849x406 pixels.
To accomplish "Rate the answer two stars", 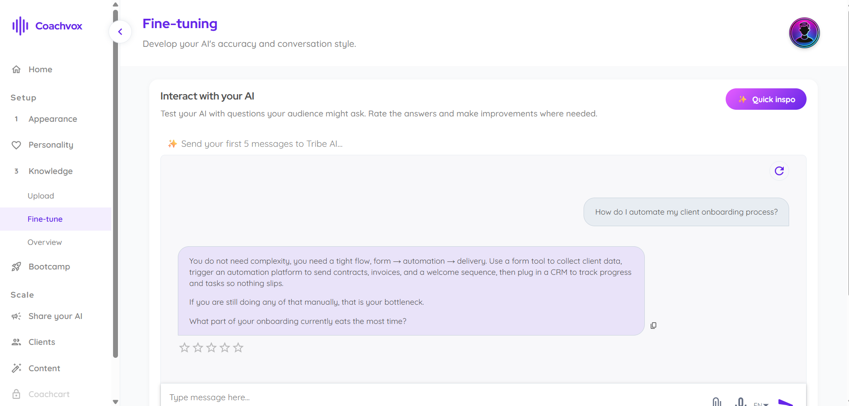I will click(198, 348).
